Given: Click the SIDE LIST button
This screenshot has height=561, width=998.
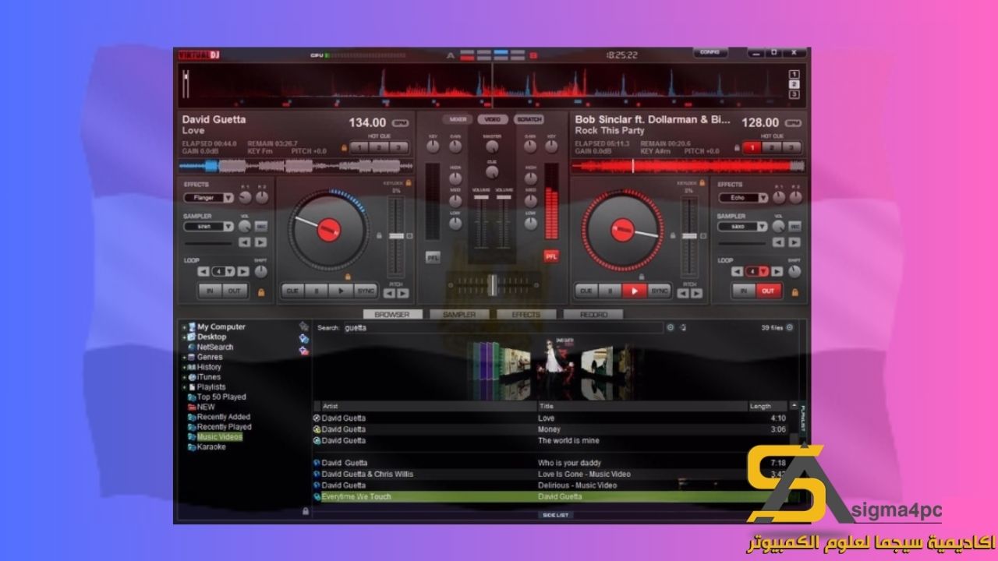Looking at the screenshot, I should [x=555, y=515].
